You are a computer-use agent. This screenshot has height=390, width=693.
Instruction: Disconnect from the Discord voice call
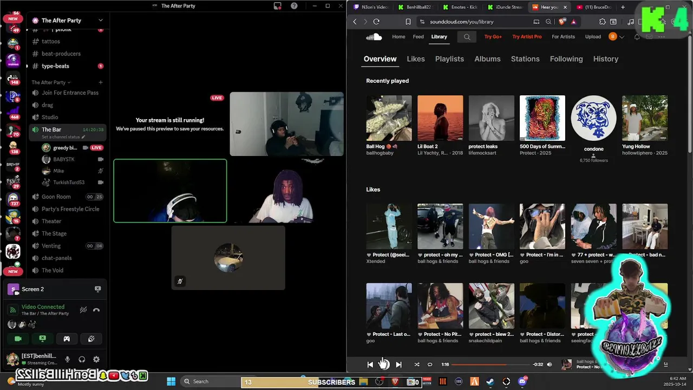[96, 310]
